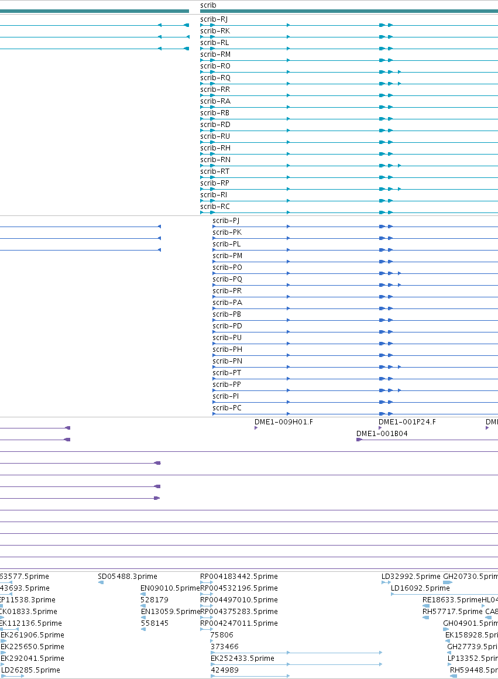Select the scrib gene label
Screen dimensions: 498x679
click(208, 5)
